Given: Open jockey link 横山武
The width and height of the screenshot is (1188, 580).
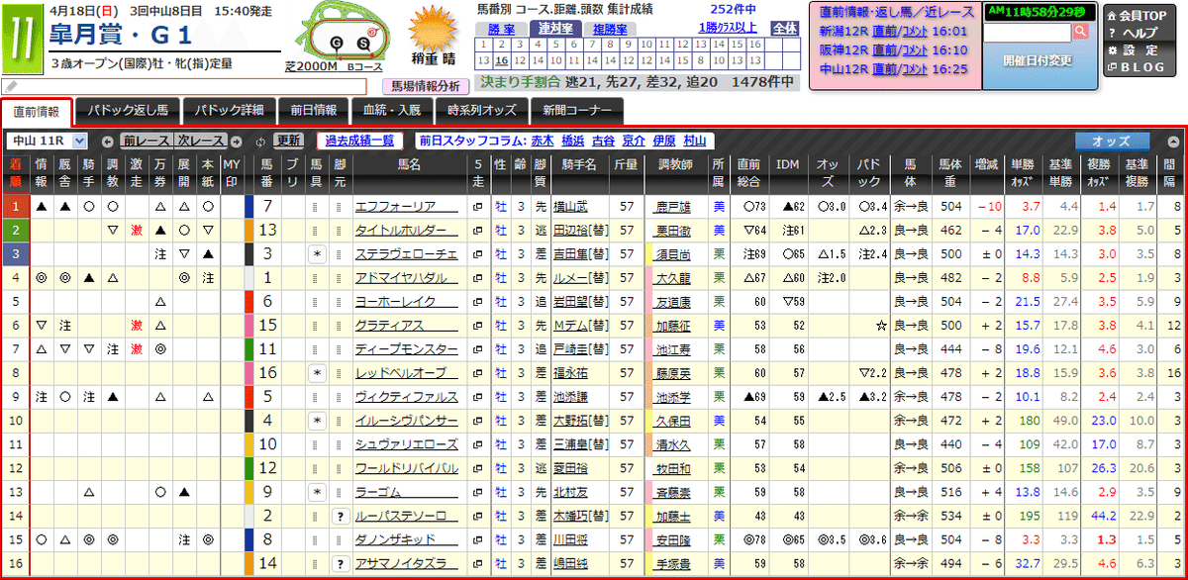Looking at the screenshot, I should pyautogui.click(x=569, y=207).
